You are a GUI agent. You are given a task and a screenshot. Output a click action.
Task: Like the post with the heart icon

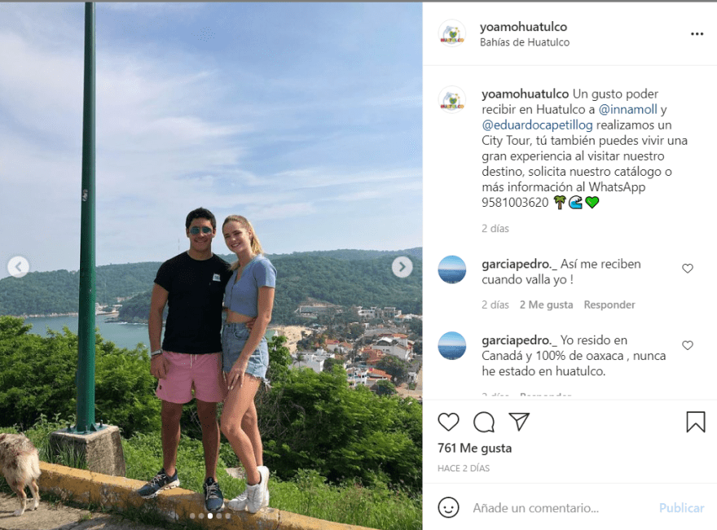(448, 422)
